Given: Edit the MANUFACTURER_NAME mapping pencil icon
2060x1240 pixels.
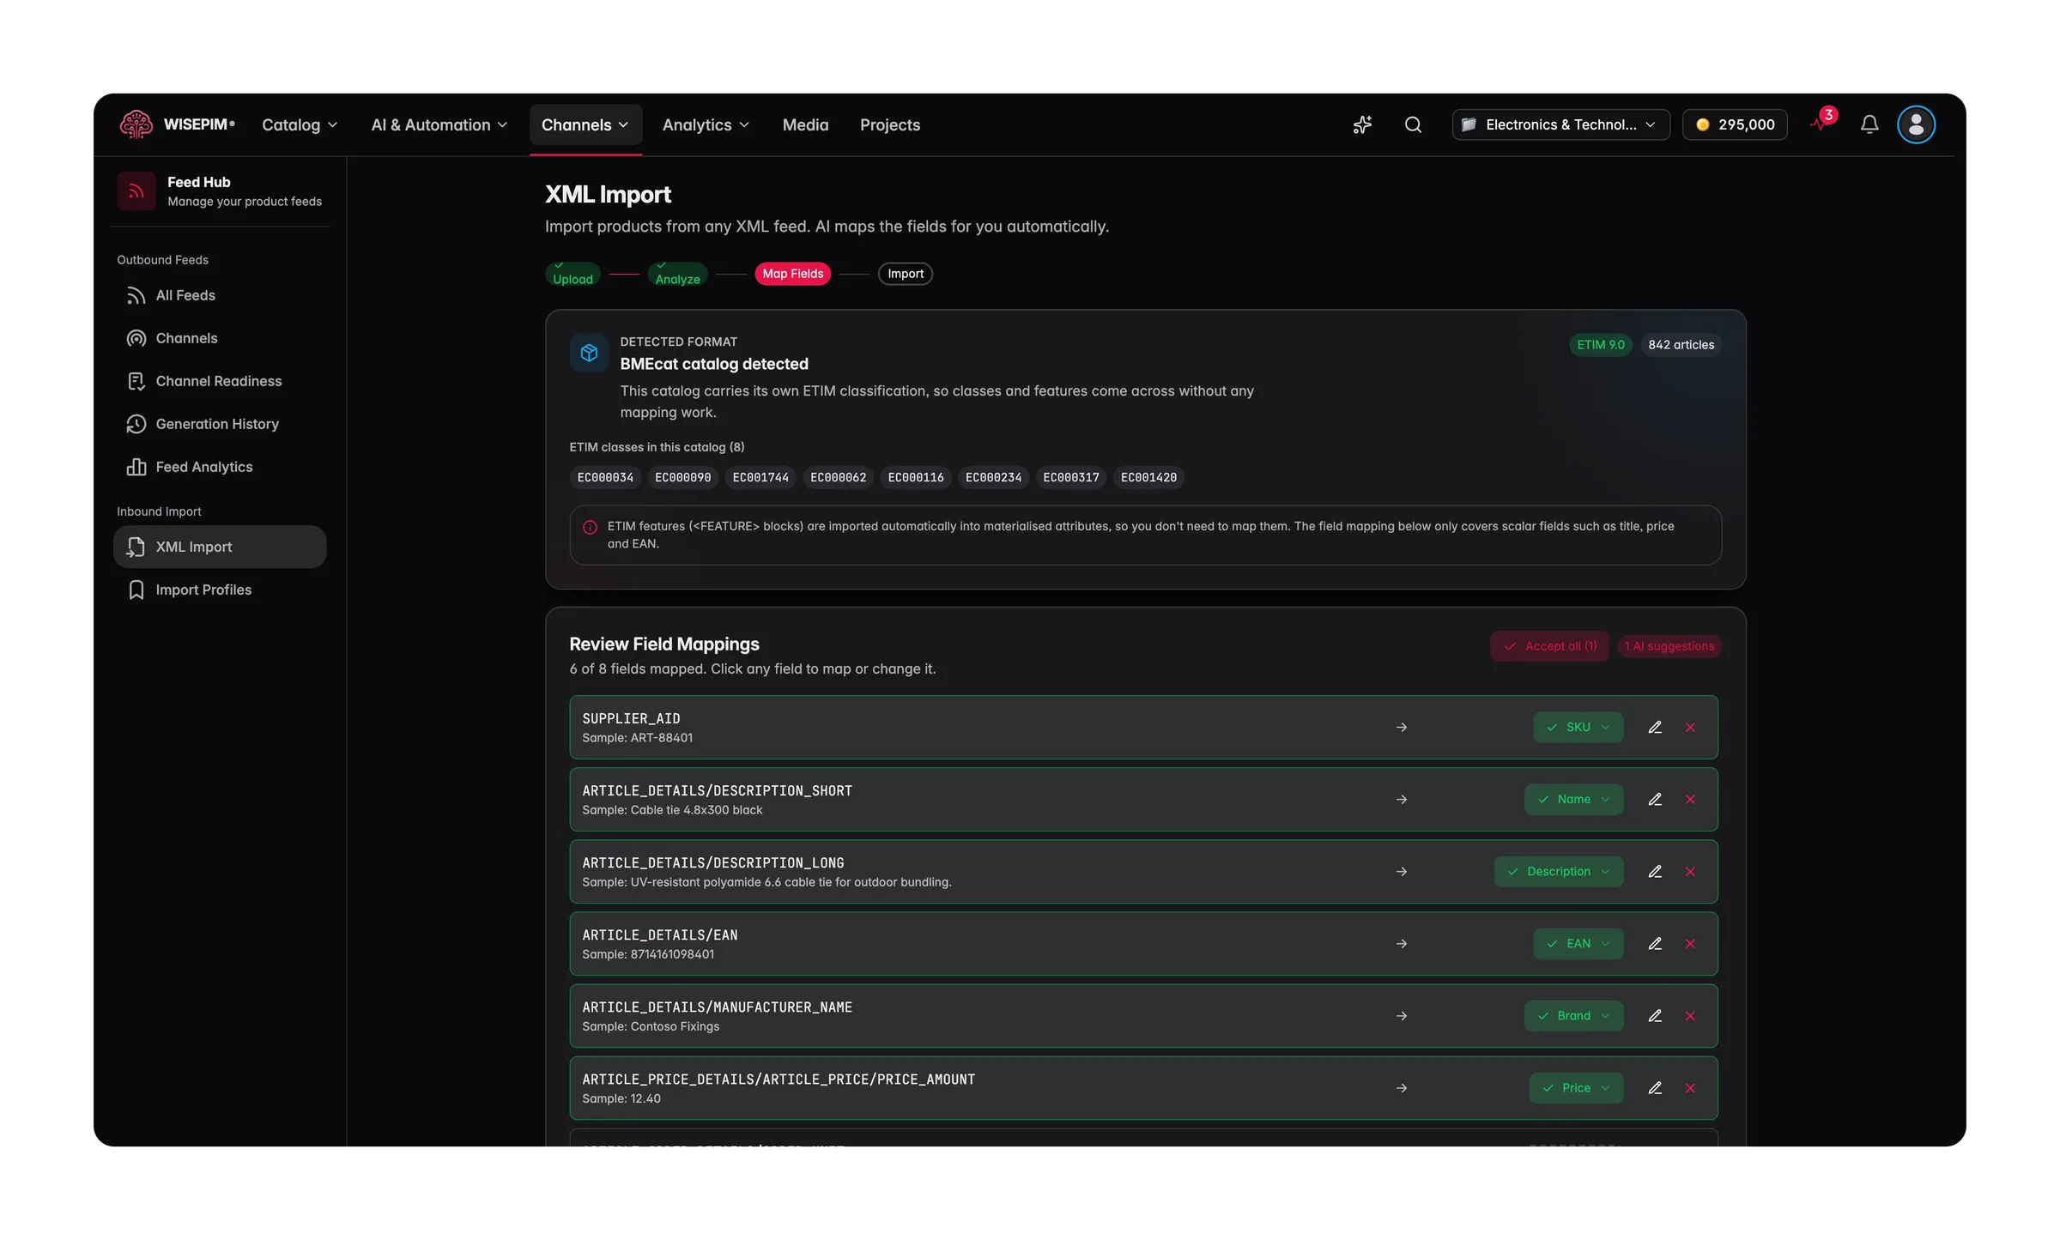Looking at the screenshot, I should click(x=1655, y=1016).
